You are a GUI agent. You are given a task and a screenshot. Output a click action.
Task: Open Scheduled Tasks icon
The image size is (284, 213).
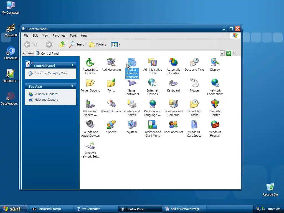[x=194, y=108]
